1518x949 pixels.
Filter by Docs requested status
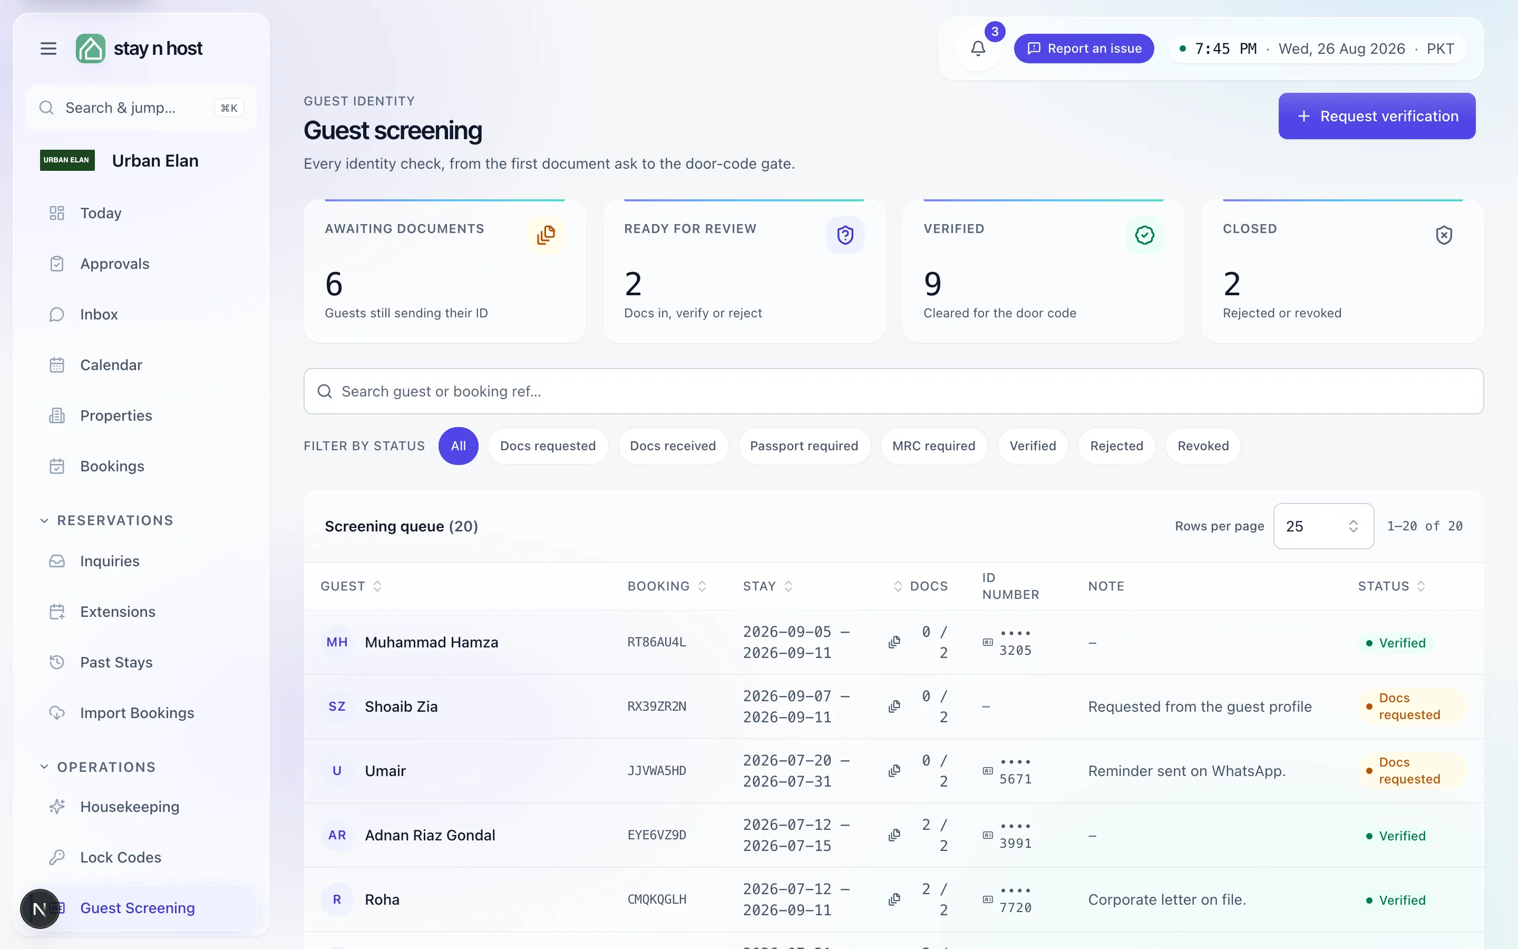[548, 446]
